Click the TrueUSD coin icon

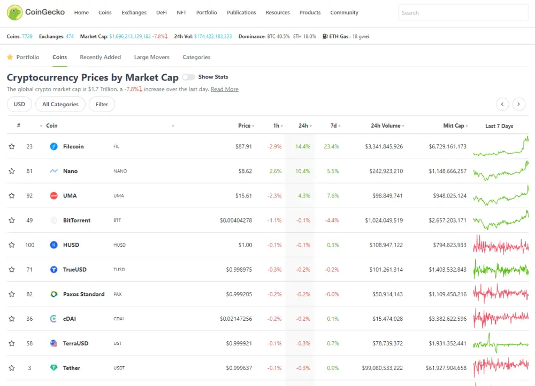pyautogui.click(x=53, y=270)
